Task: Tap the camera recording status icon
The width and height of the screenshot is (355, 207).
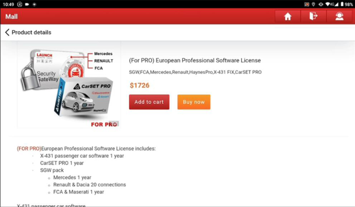Action: [x=27, y=4]
